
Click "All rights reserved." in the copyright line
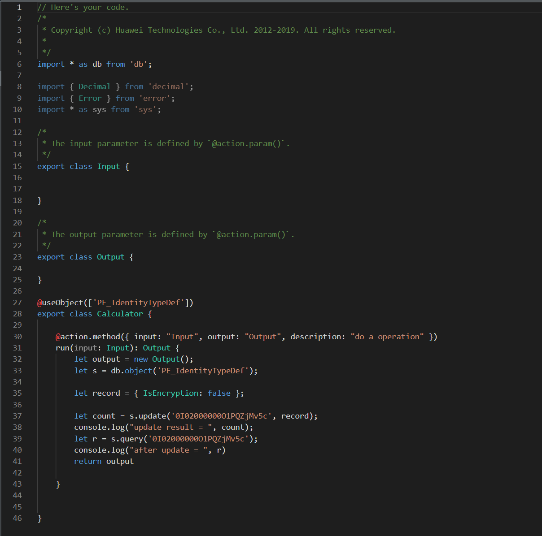(350, 30)
